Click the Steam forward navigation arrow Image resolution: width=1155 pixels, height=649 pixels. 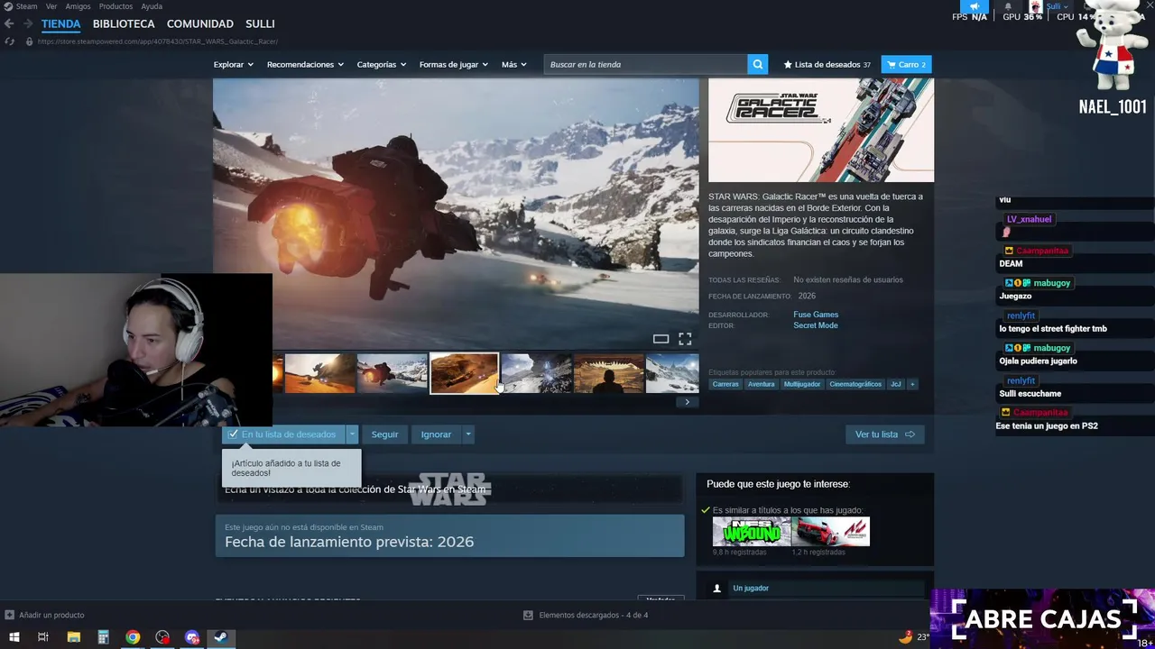click(28, 23)
